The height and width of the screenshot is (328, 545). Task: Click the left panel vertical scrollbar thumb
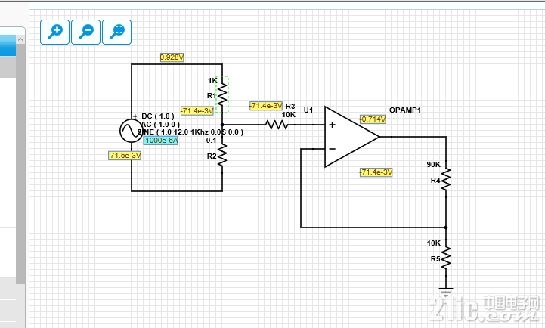tap(20, 163)
